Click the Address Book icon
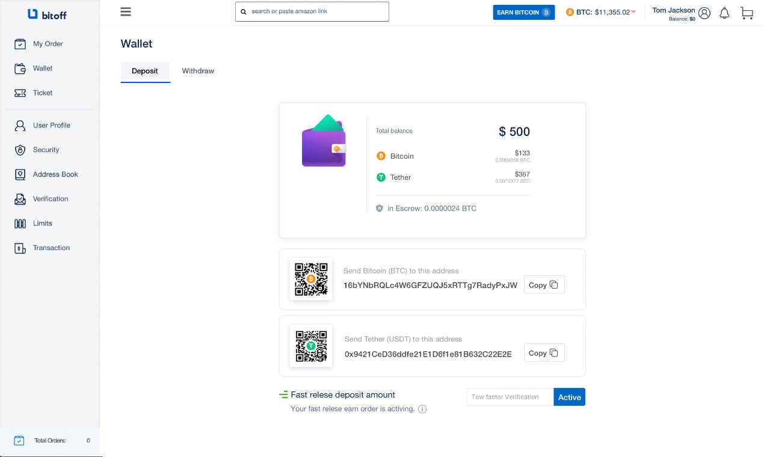This screenshot has width=764, height=457. (x=20, y=174)
